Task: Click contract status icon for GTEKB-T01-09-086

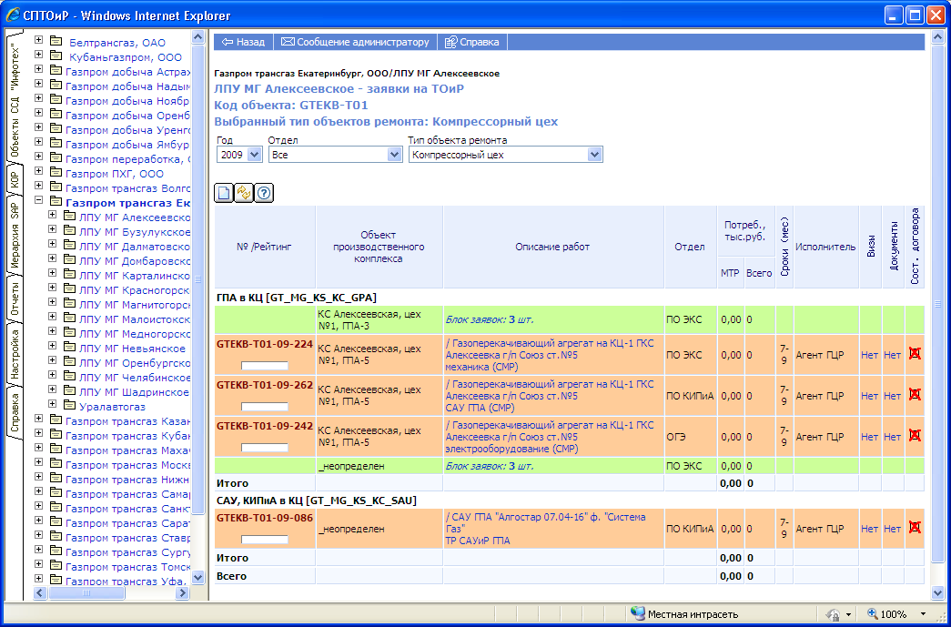Action: click(x=915, y=528)
